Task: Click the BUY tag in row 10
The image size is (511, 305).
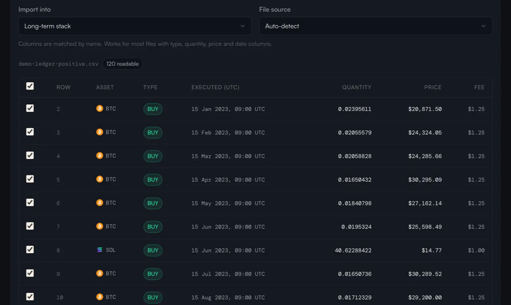Action: pyautogui.click(x=153, y=297)
